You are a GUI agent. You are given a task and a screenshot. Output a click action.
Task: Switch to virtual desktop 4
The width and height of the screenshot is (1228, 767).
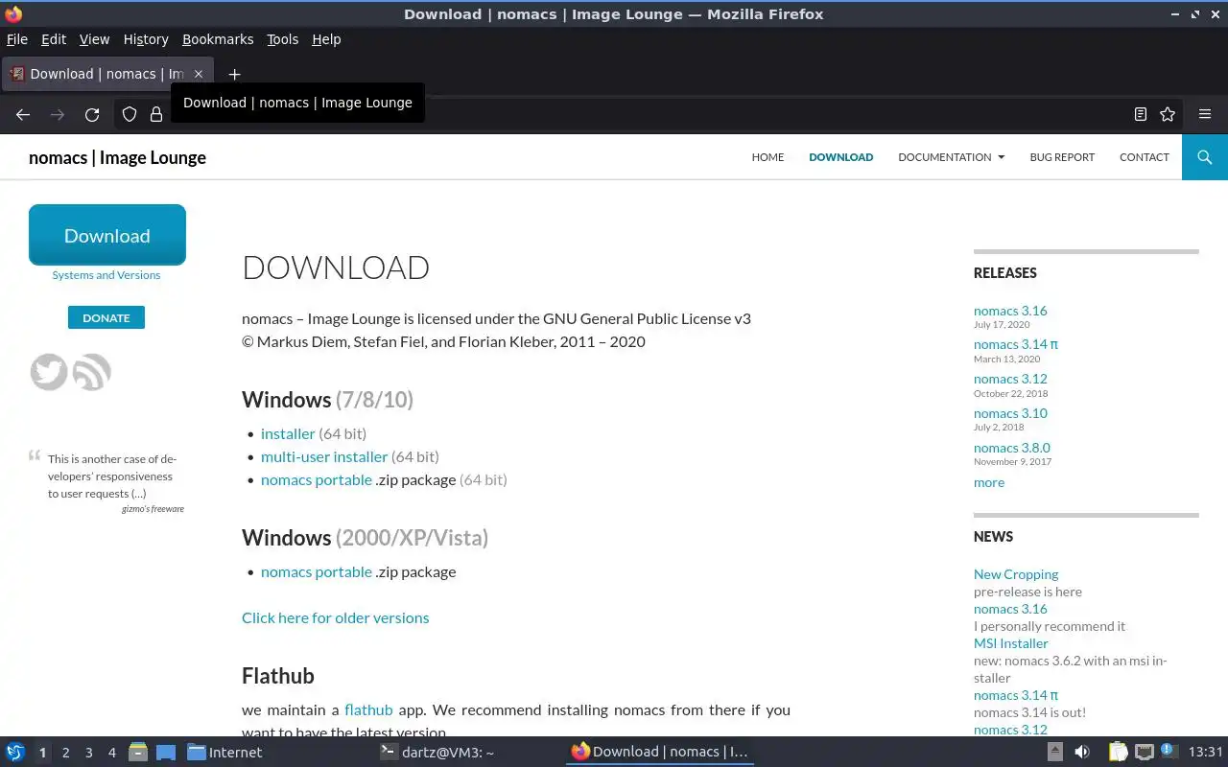[x=112, y=753]
